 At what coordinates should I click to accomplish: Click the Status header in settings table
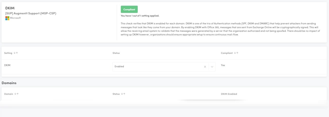(116, 53)
